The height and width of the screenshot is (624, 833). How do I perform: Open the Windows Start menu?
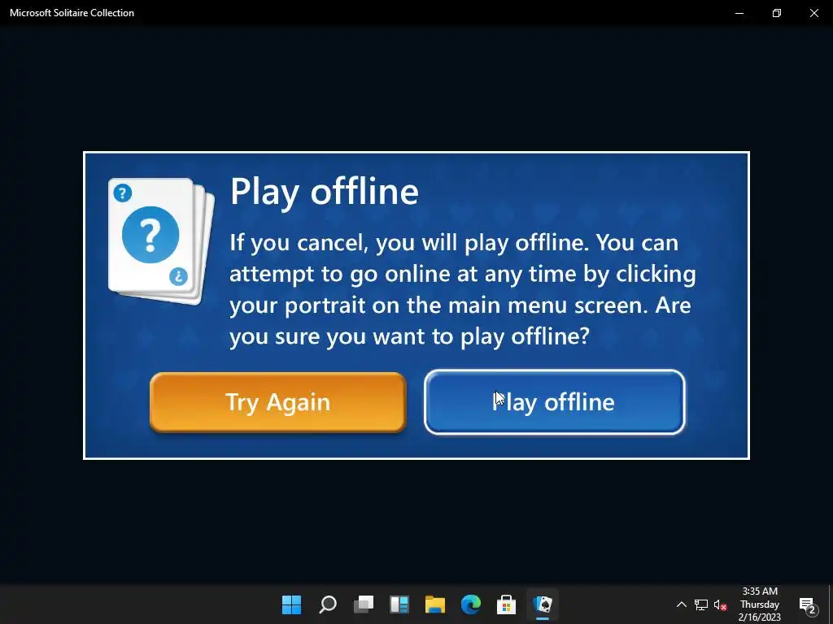click(291, 604)
